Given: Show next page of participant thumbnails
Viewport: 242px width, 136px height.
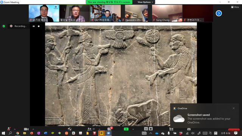Looking at the screenshot, I should 219,13.
